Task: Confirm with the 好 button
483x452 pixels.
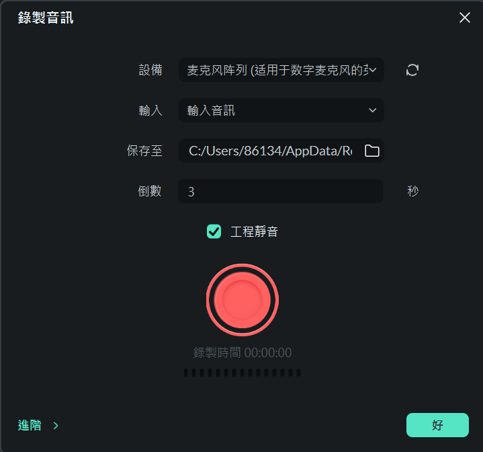Action: coord(437,425)
